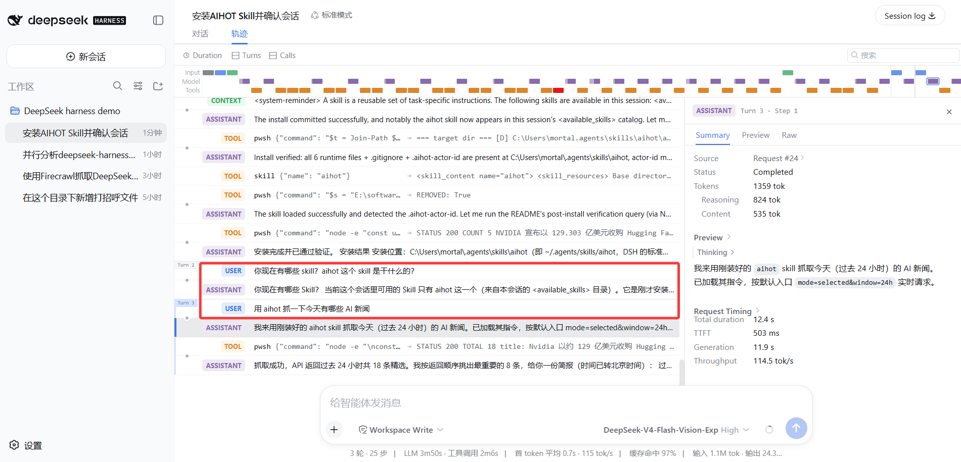Image resolution: width=961 pixels, height=462 pixels.
Task: Switch to the 对话 tab
Action: (200, 33)
